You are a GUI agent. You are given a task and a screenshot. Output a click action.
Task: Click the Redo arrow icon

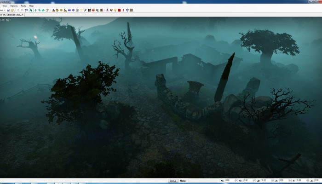pyautogui.click(x=23, y=10)
